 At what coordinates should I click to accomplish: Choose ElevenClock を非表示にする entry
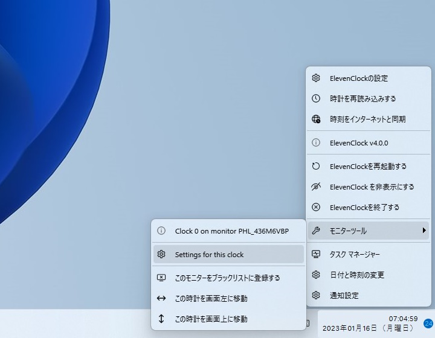pyautogui.click(x=369, y=187)
